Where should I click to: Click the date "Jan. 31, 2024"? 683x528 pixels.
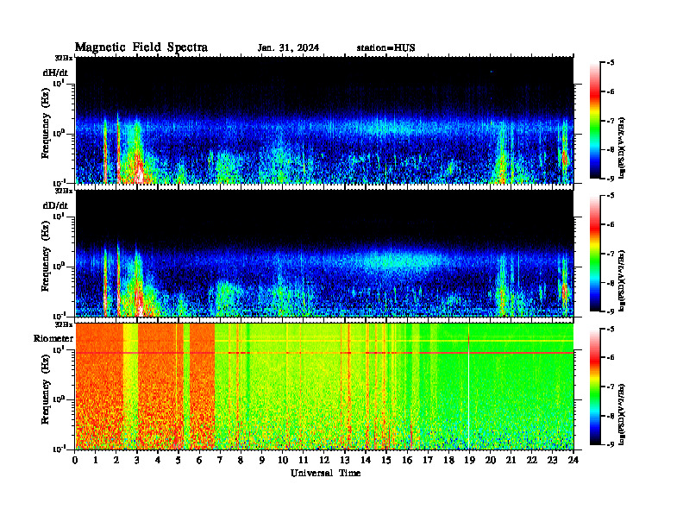[x=288, y=48]
